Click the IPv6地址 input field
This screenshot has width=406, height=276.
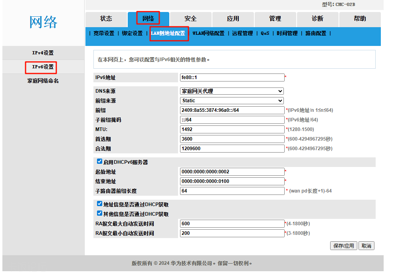point(232,77)
